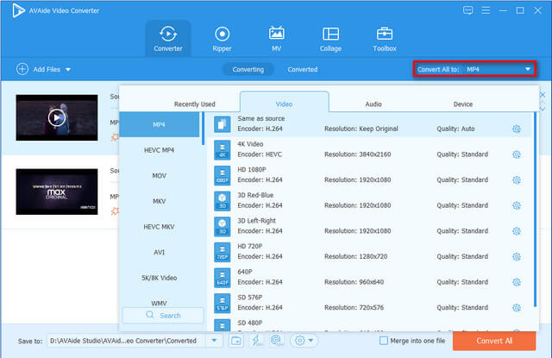552x358 pixels.
Task: Select HEVC MP4 format in sidebar
Action: tap(159, 150)
